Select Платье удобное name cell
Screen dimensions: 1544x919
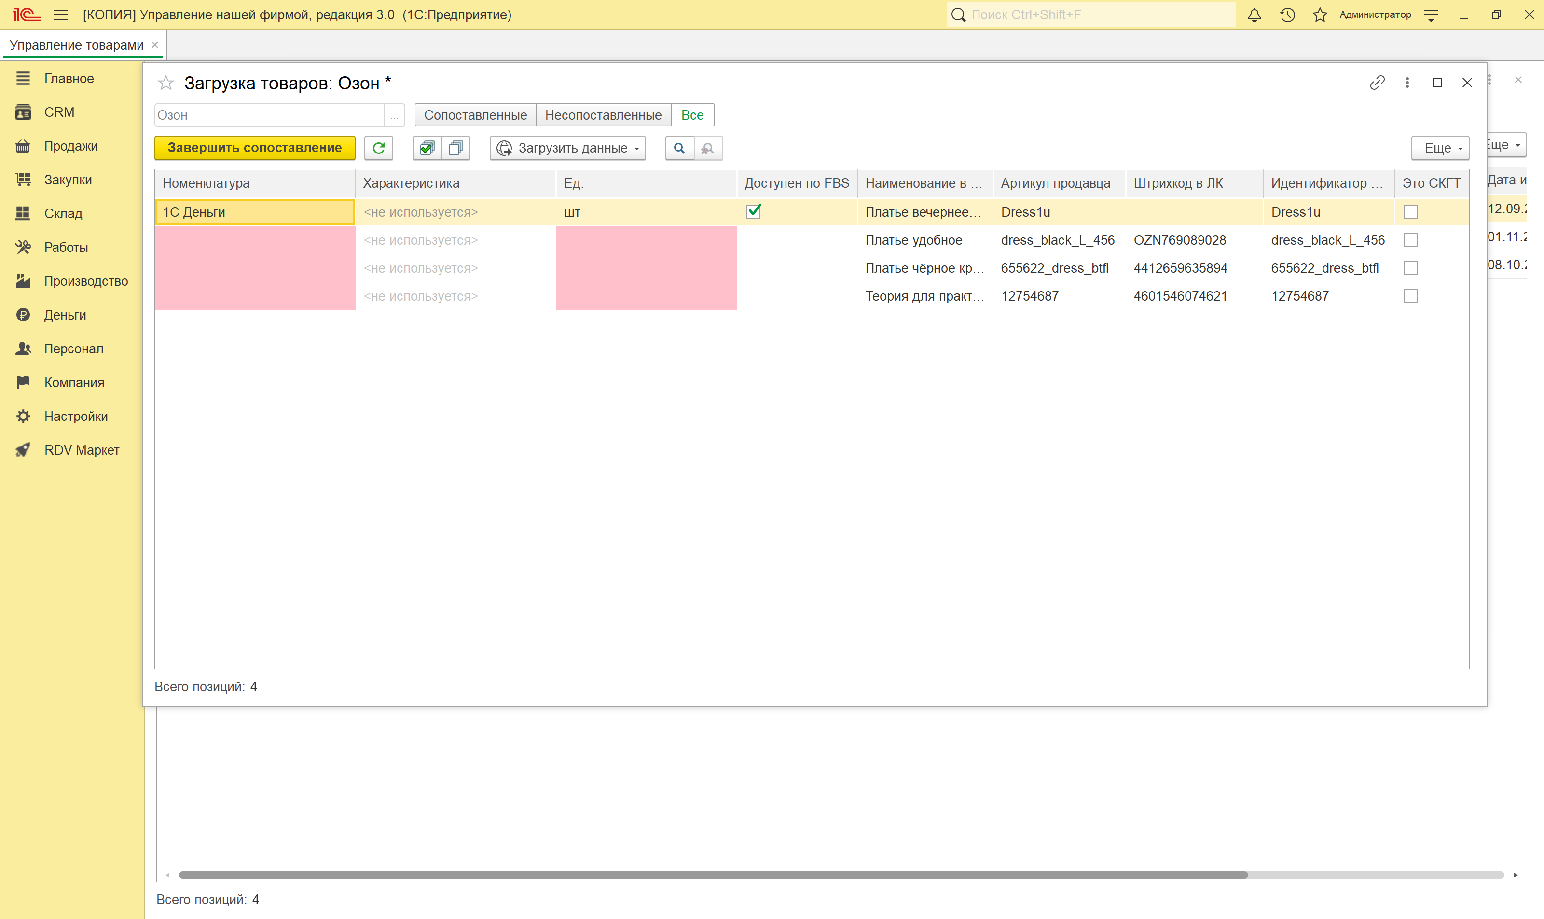(925, 240)
